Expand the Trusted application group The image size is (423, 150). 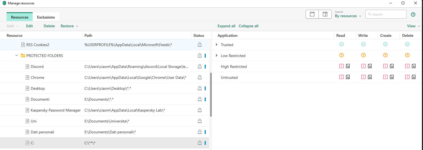(216, 44)
